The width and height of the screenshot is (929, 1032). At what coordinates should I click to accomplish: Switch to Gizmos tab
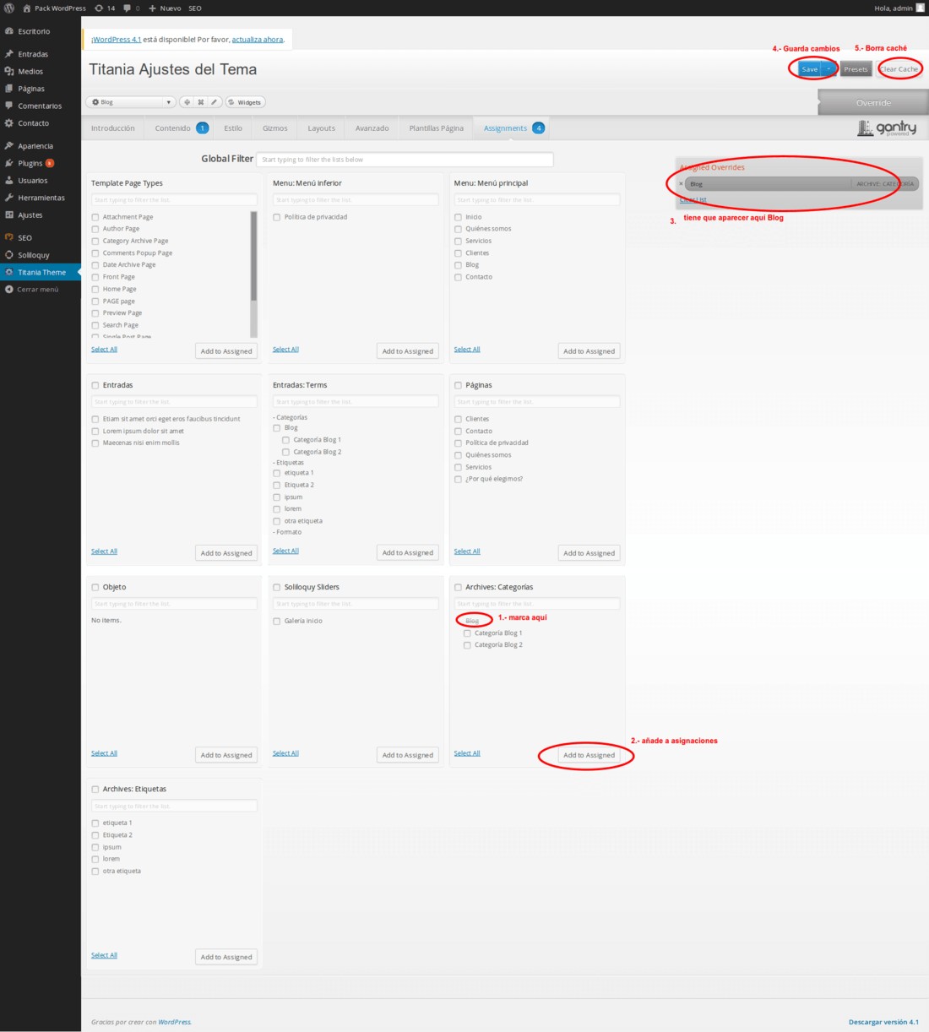(x=275, y=128)
